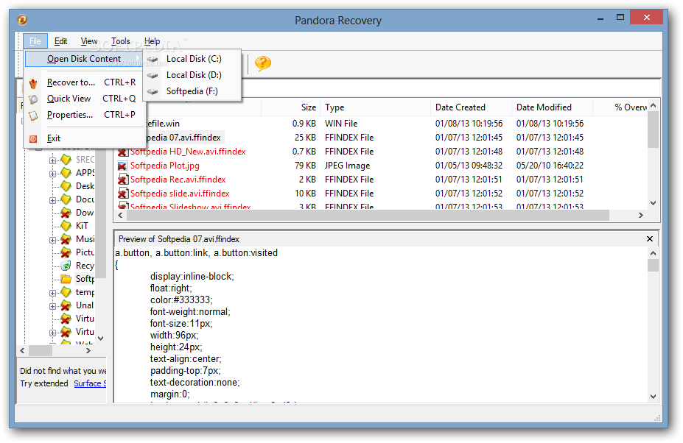The height and width of the screenshot is (443, 683).
Task: Open the Surface Scan link
Action: click(90, 383)
